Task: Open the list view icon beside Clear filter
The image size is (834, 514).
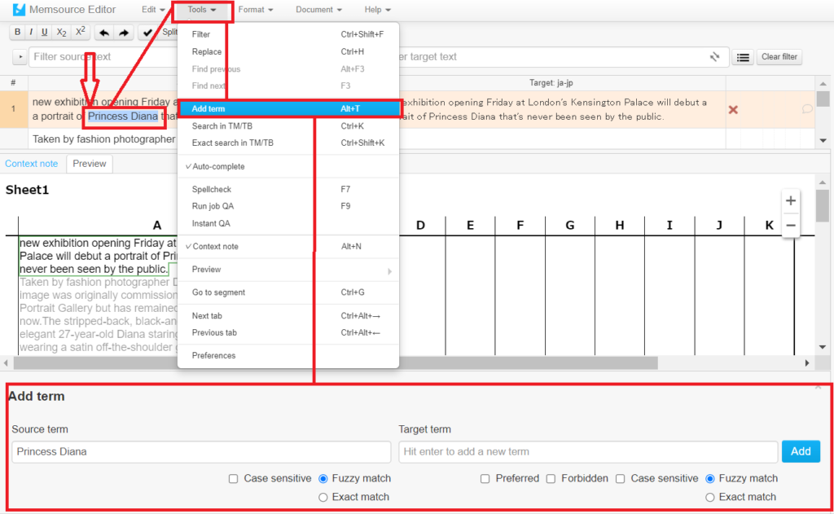Action: pyautogui.click(x=742, y=57)
